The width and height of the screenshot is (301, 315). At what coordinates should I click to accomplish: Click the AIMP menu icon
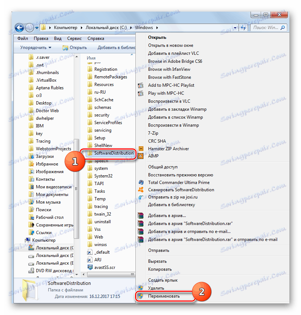tap(141, 156)
